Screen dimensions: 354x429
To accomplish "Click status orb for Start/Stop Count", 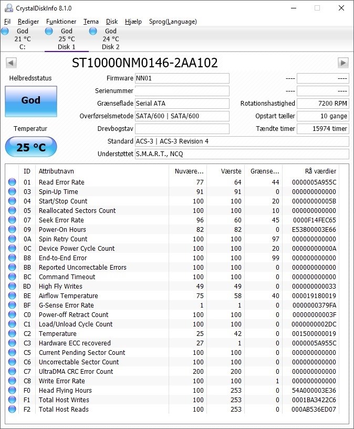I will click(12, 201).
